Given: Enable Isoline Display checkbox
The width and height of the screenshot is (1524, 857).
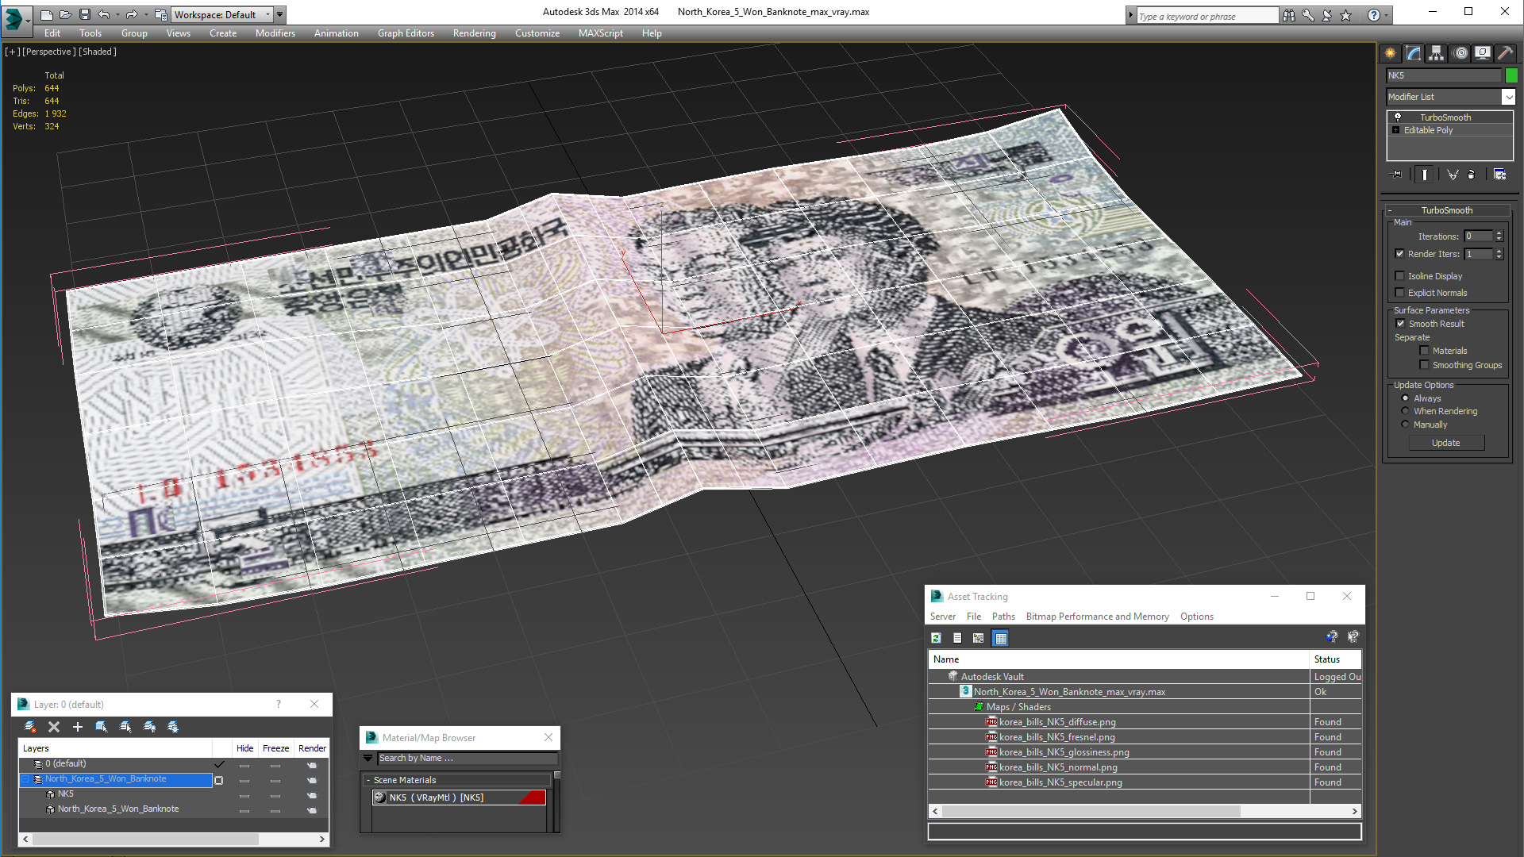Looking at the screenshot, I should [1399, 276].
